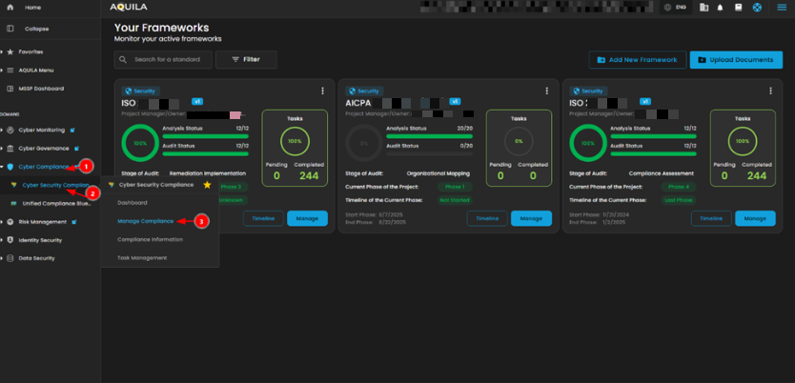795x383 pixels.
Task: Open the hamburger menu in top bar
Action: tap(782, 8)
